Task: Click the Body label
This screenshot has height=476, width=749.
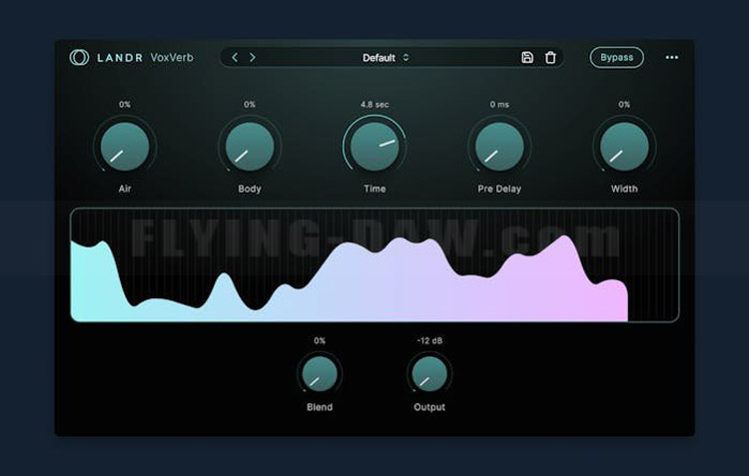Action: (250, 189)
